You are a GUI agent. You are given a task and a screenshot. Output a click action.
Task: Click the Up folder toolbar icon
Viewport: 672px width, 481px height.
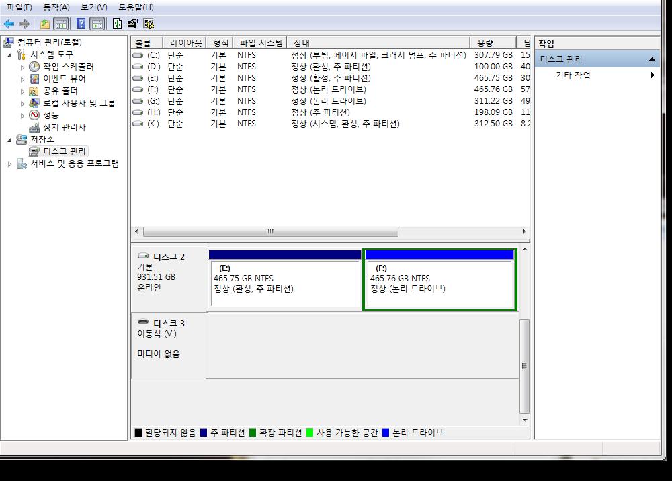click(44, 24)
